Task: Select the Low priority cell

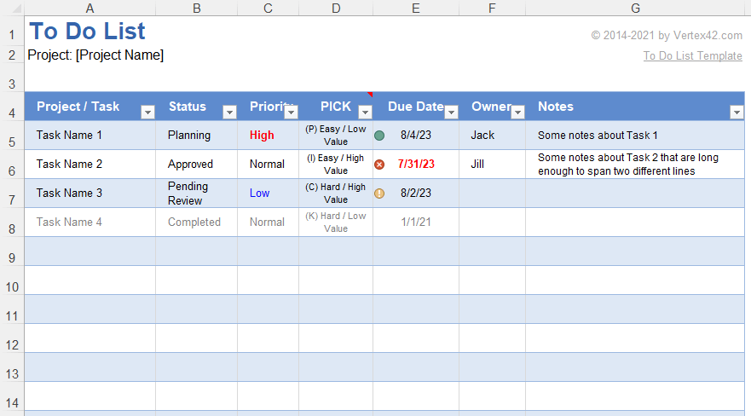Action: (268, 193)
